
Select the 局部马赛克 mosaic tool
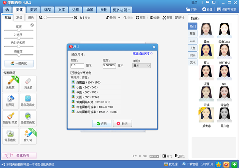point(28,101)
